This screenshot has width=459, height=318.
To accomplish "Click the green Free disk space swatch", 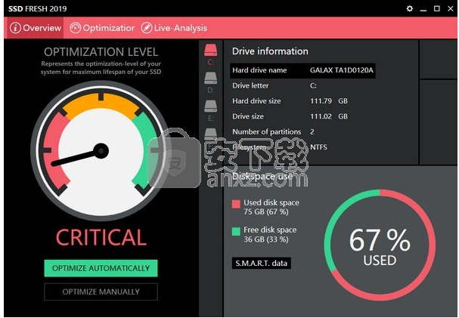I will (x=236, y=231).
